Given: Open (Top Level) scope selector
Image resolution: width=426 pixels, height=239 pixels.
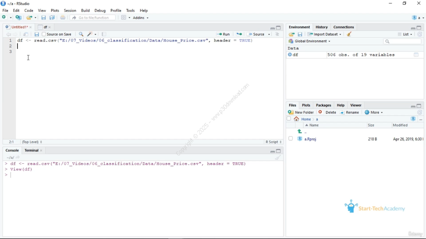Looking at the screenshot, I should coord(32,142).
